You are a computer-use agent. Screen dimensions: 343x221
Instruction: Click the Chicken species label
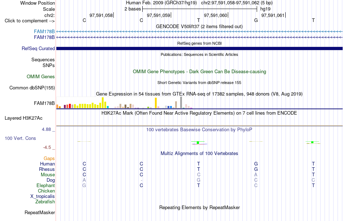point(46,191)
